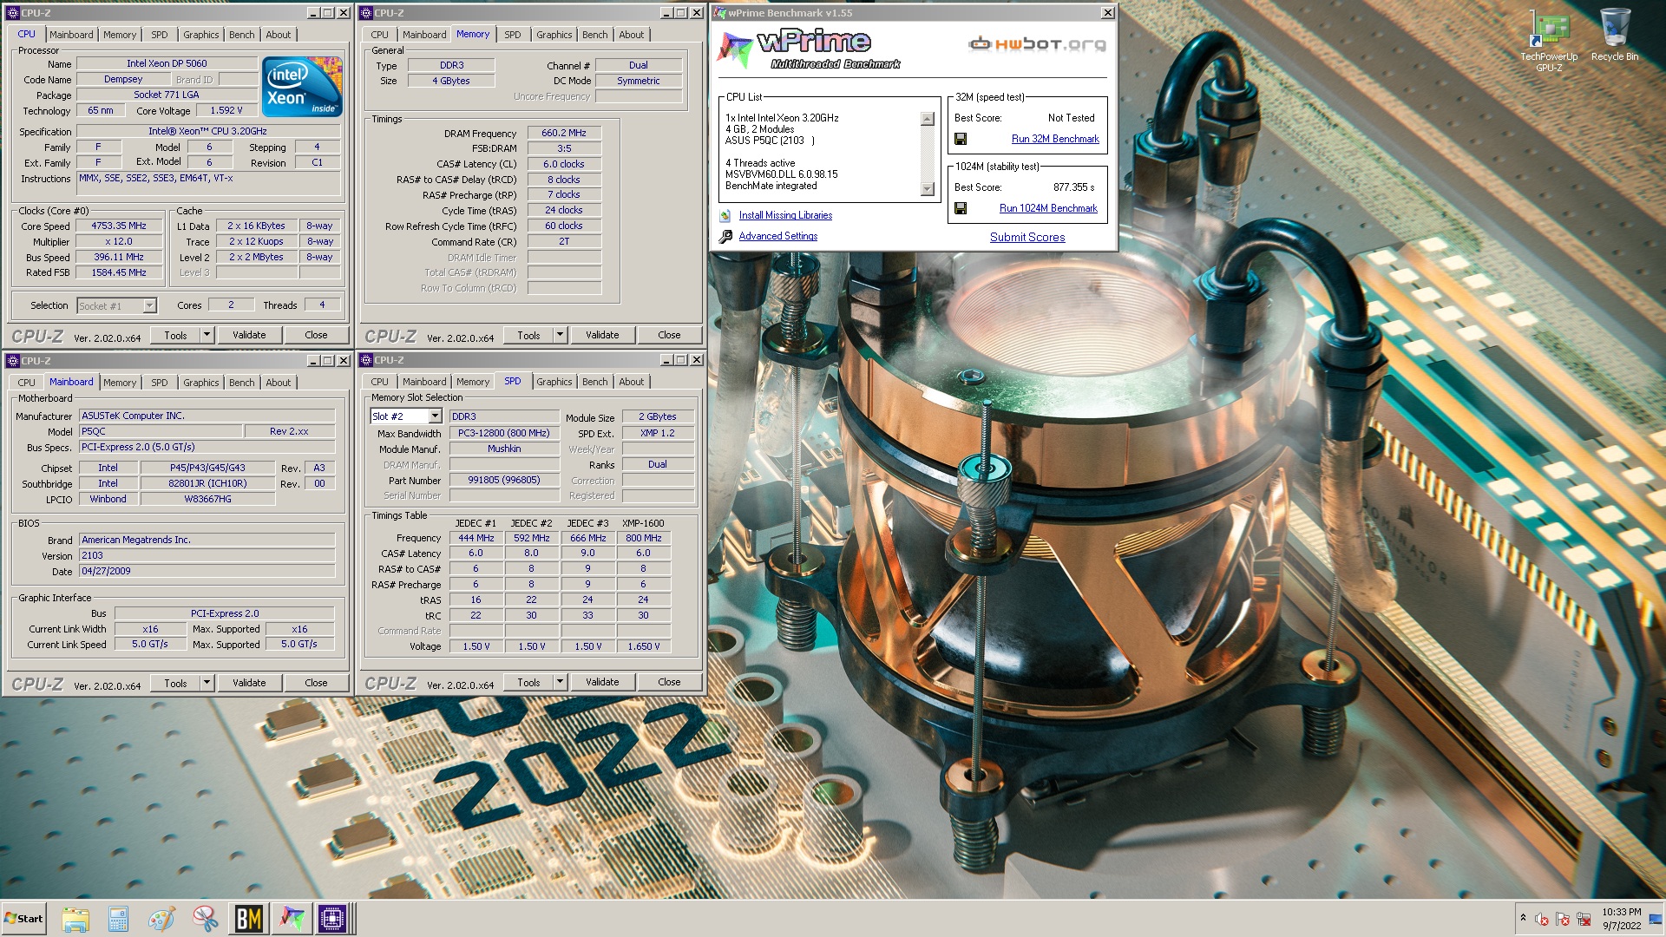
Task: Click Tools button in SPD tab window
Action: [528, 683]
